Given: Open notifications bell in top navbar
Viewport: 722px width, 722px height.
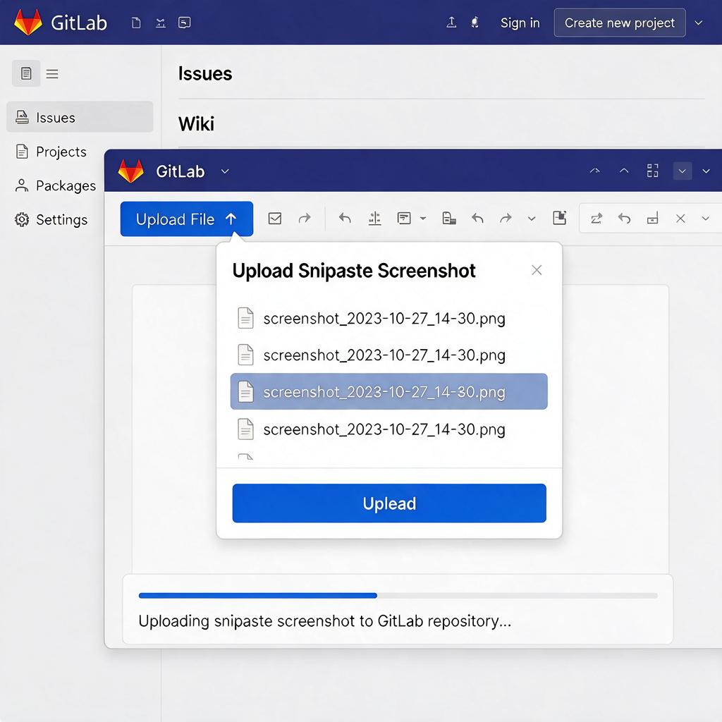Looking at the screenshot, I should (x=475, y=22).
